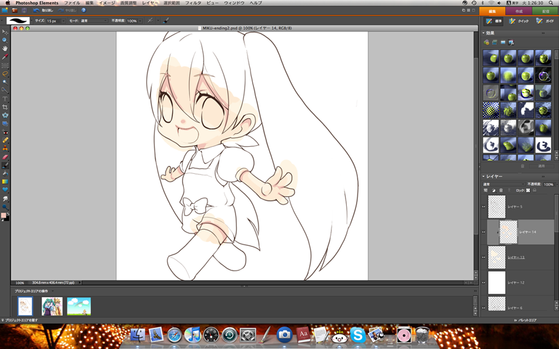559x349 pixels.
Task: Toggle airbrush mode in options bar
Action: click(x=150, y=21)
